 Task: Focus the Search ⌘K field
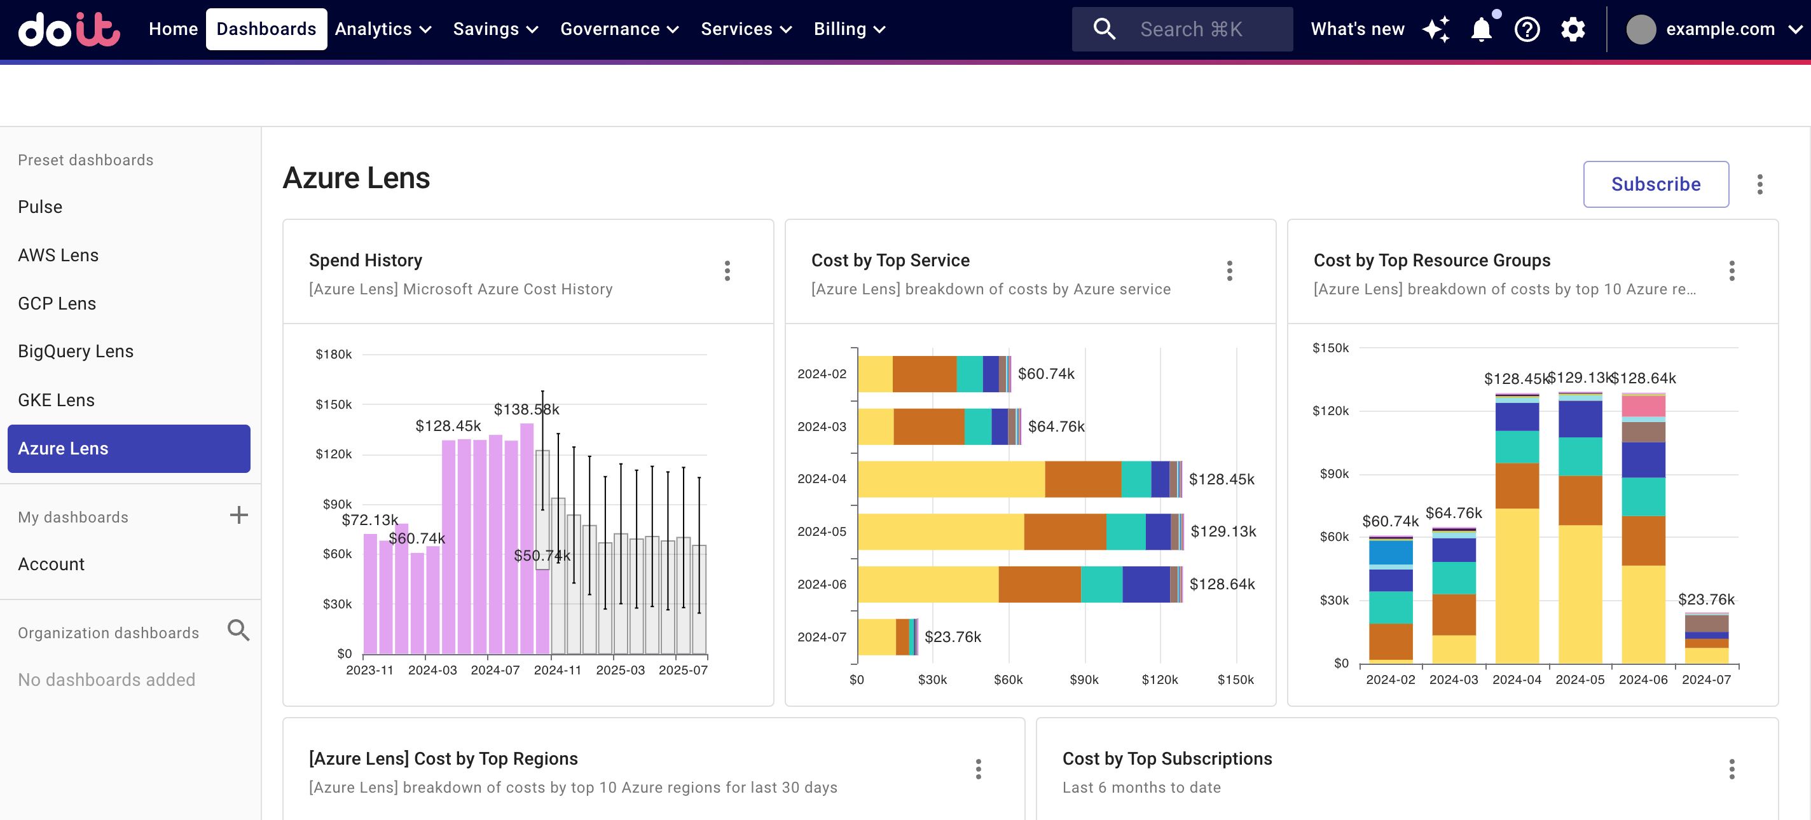[1181, 29]
